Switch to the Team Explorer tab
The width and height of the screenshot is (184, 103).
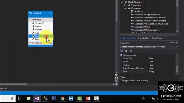(x=144, y=38)
